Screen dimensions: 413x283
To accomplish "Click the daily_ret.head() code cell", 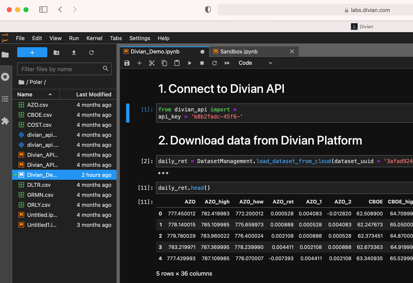I will point(285,188).
